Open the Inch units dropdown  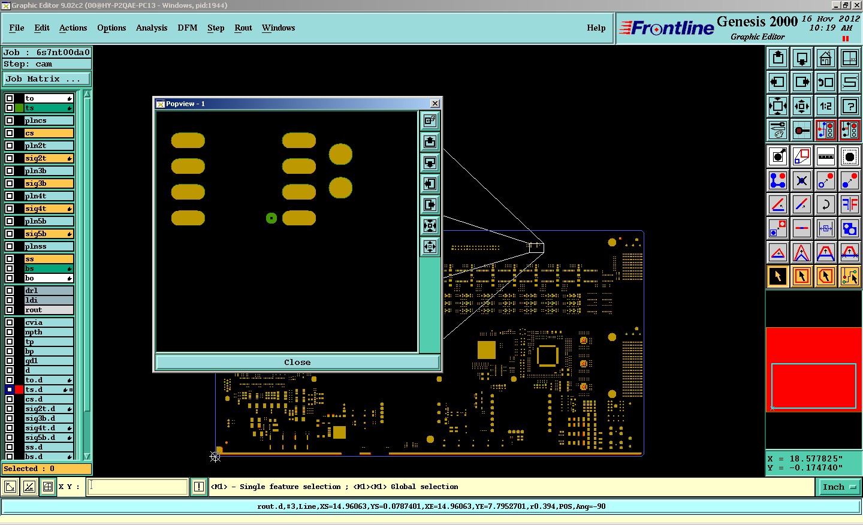(838, 487)
